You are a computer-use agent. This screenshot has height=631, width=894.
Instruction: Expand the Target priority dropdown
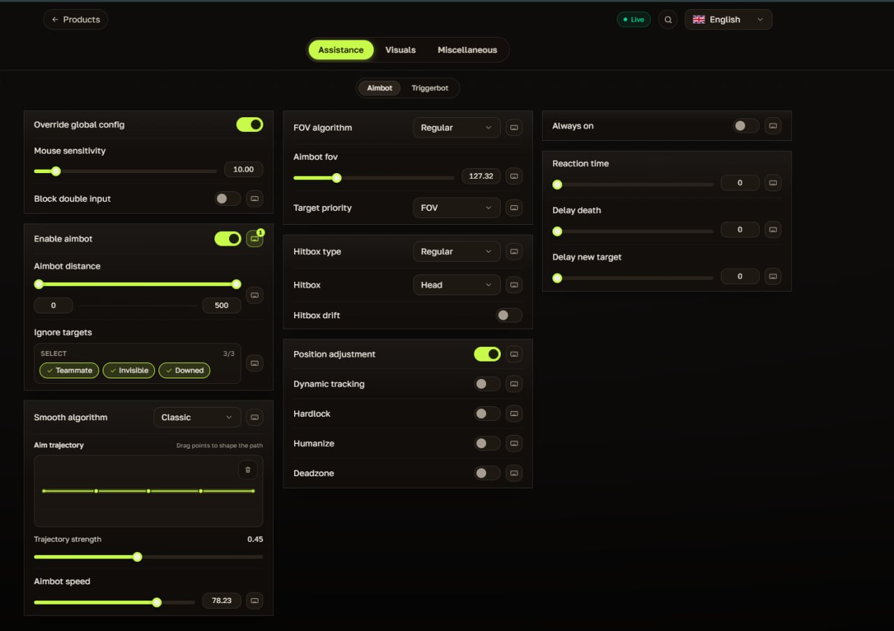pos(457,208)
